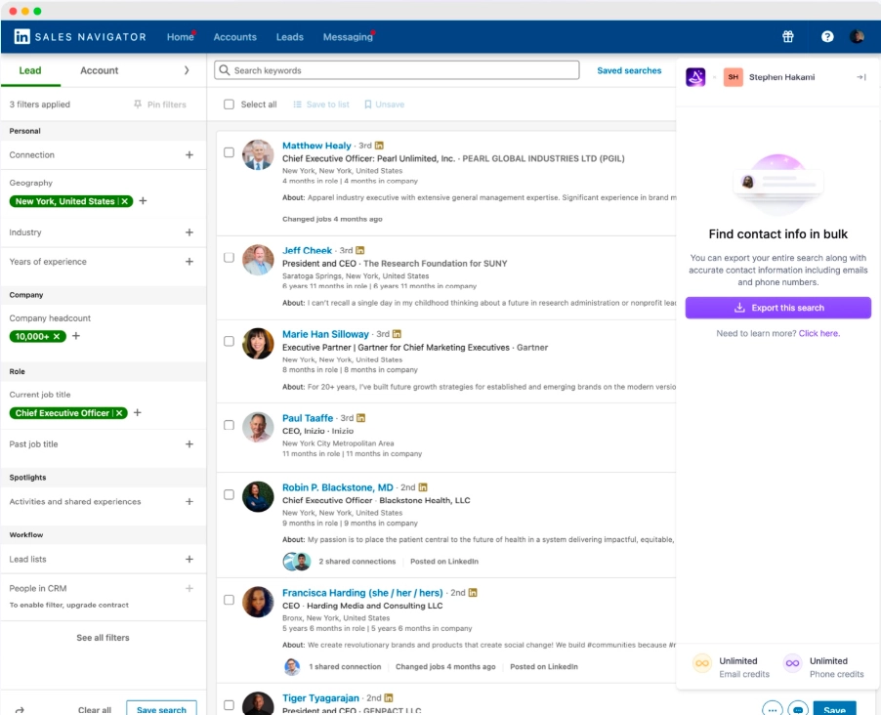881x715 pixels.
Task: Open Francisca Harding's profile photo
Action: click(x=258, y=602)
